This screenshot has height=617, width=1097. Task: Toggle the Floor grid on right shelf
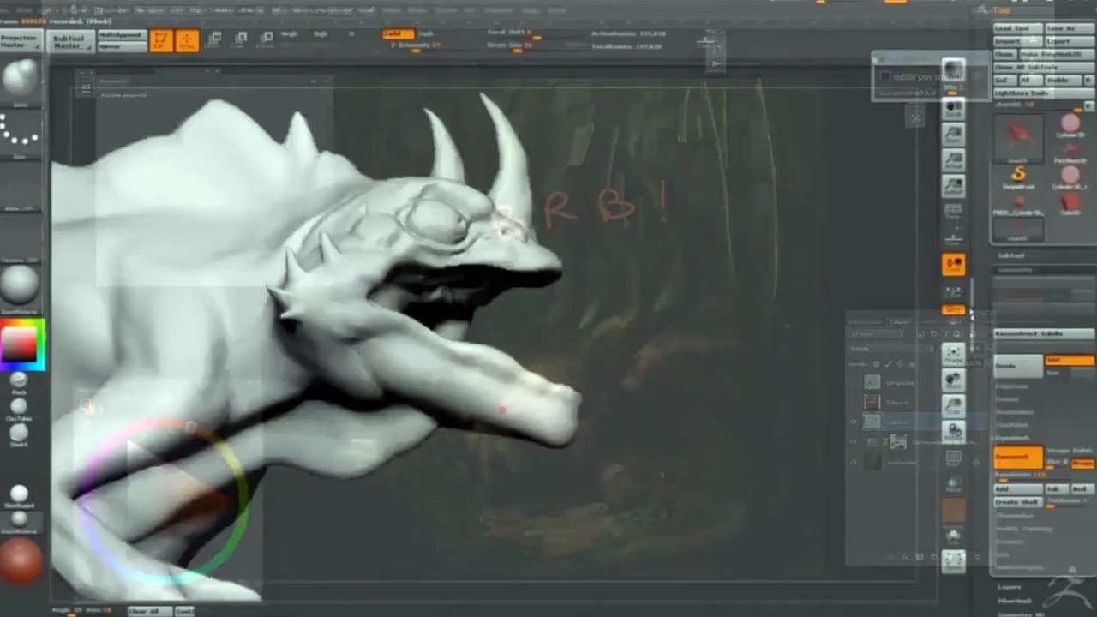[953, 237]
